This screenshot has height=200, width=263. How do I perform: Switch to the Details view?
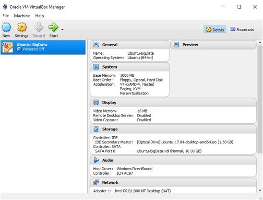[x=215, y=30]
